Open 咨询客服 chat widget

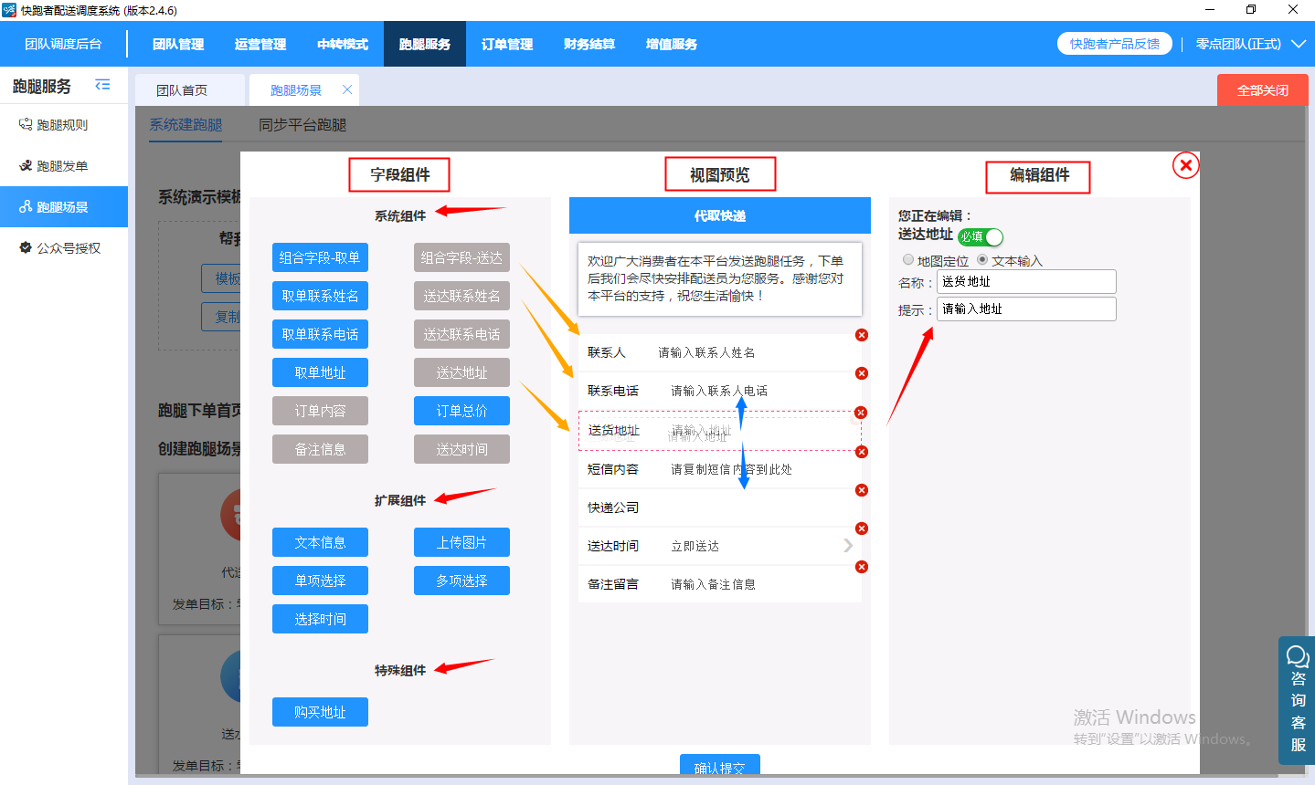(x=1297, y=700)
